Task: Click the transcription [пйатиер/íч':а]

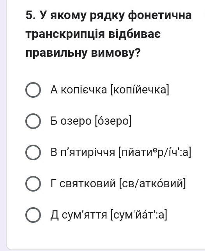Action: tap(155, 152)
